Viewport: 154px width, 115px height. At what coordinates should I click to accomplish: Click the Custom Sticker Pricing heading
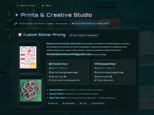click(44, 35)
